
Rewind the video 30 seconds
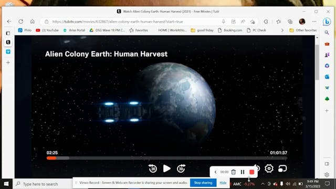coord(153,169)
